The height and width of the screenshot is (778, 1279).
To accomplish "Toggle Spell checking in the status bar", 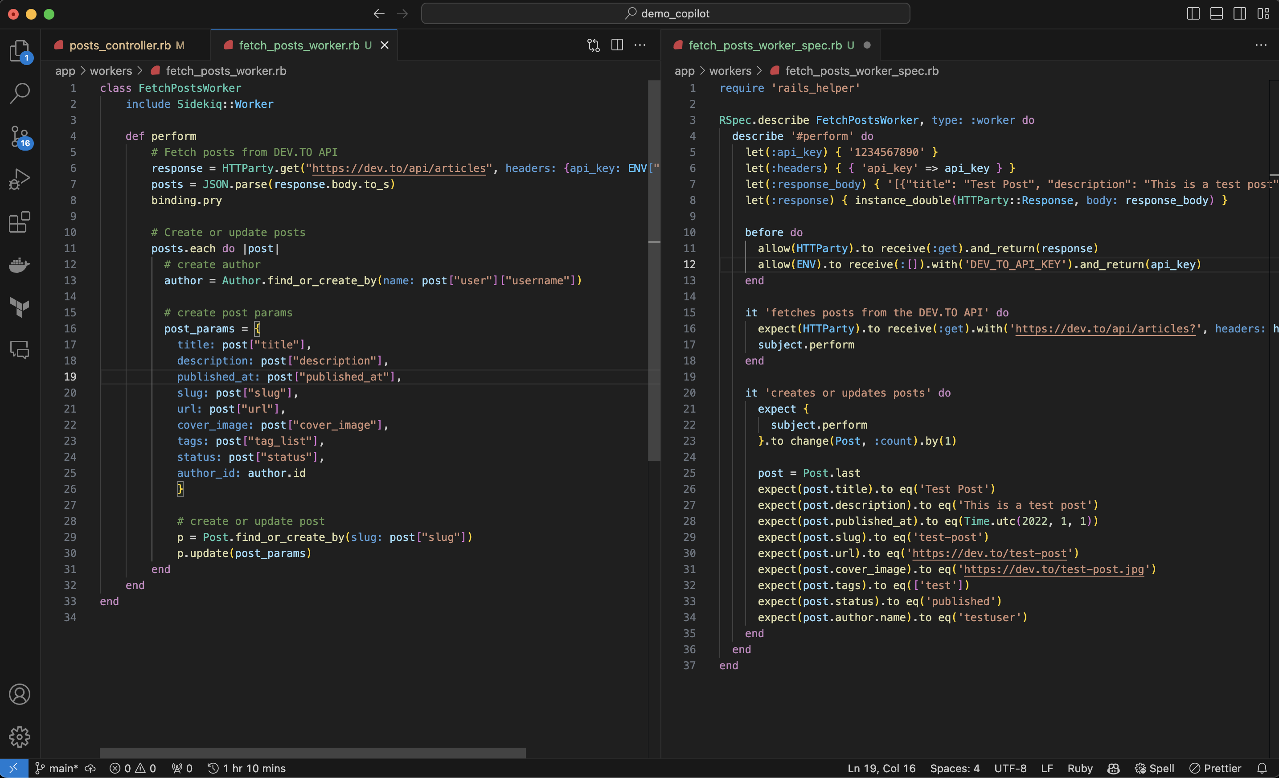I will 1154,769.
